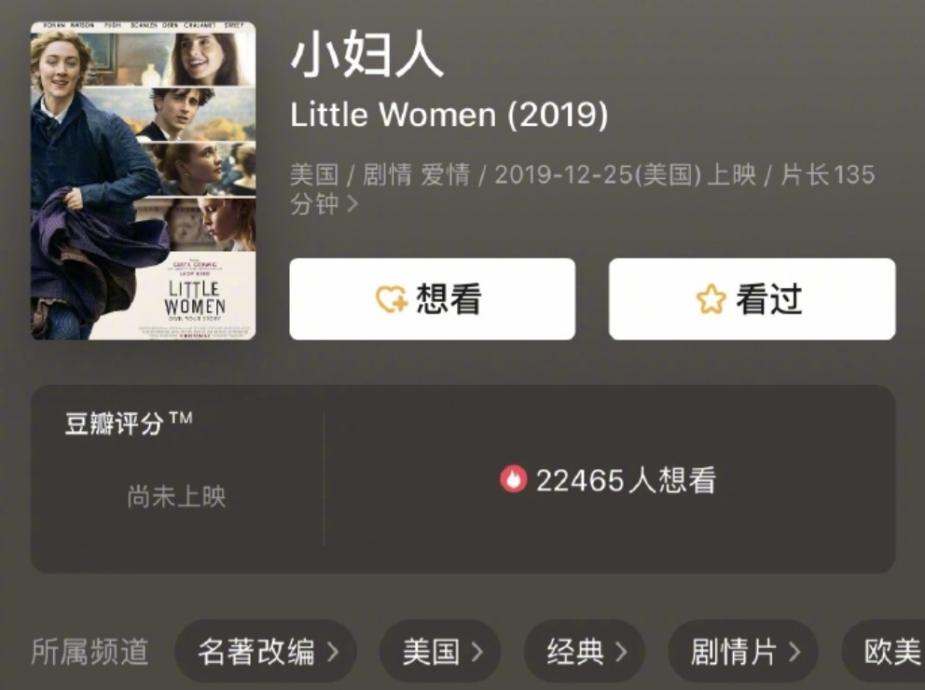Click the heart-plus icon on 想看 button

point(392,299)
